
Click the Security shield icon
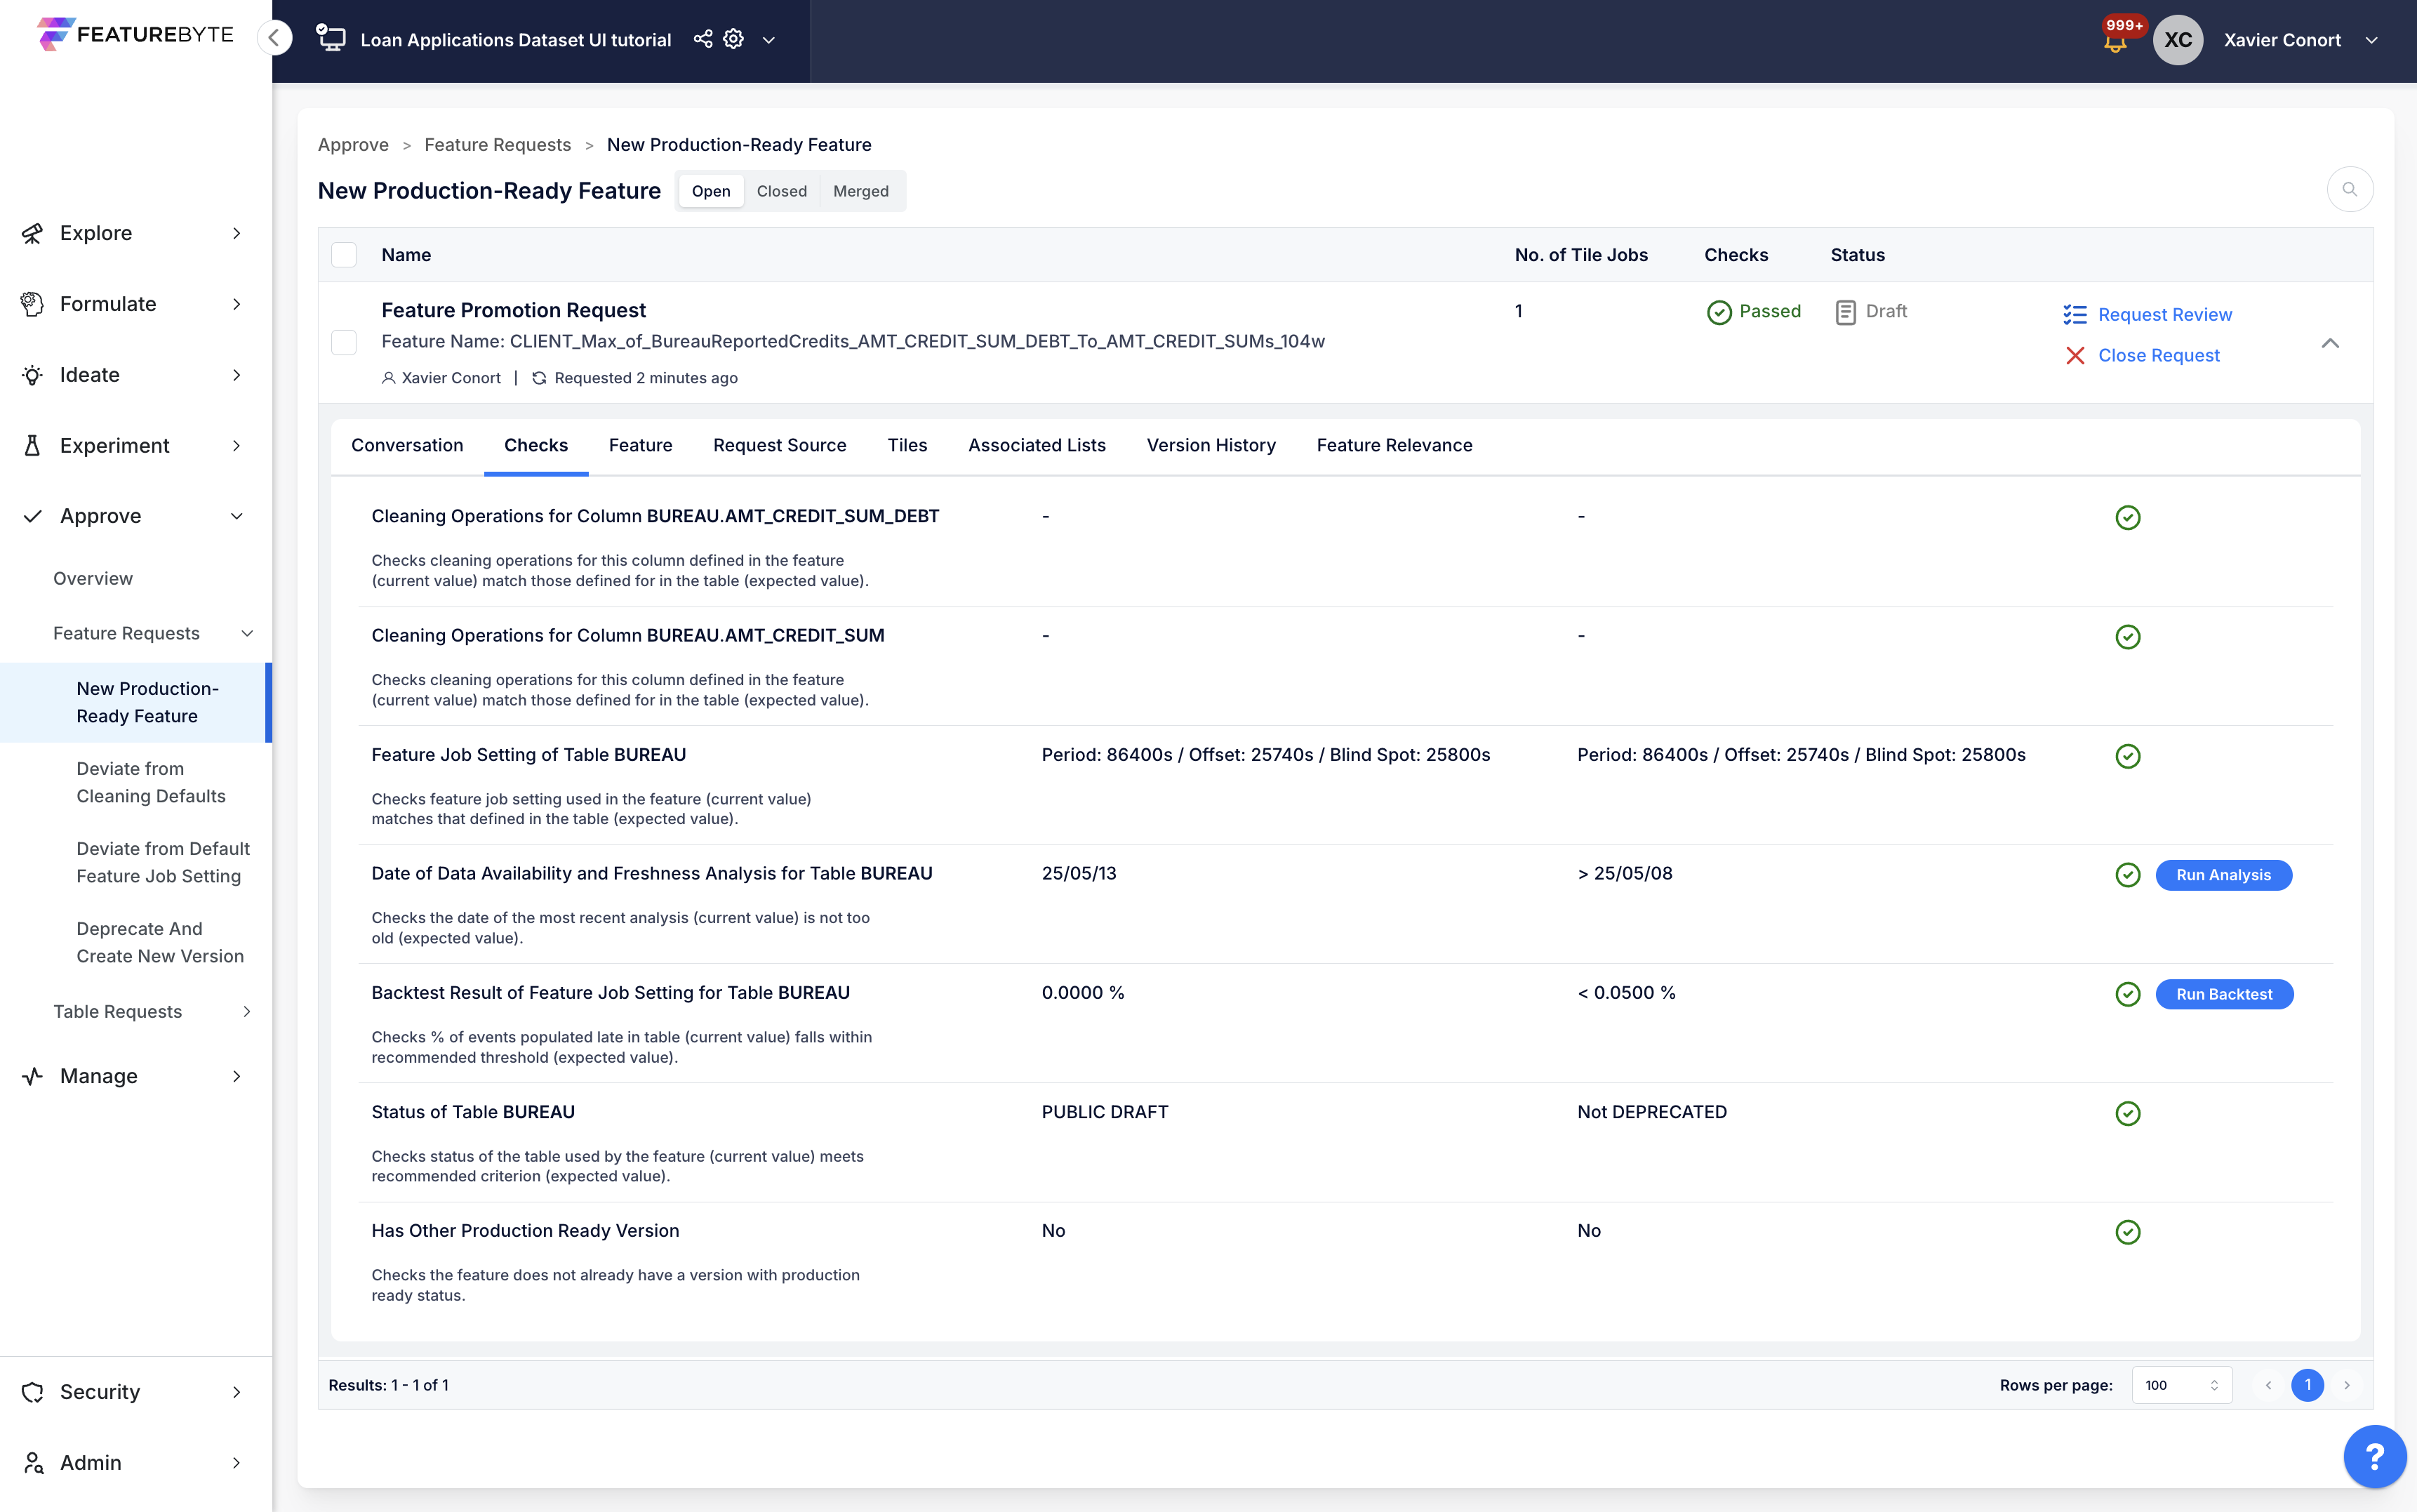coord(32,1392)
